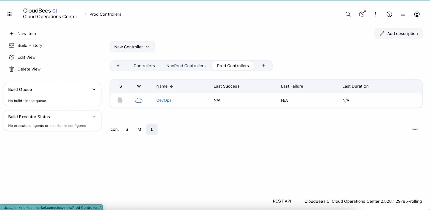Viewport: 430px width, 210px height.
Task: Collapse the Build Executor Status panel
Action: [x=94, y=117]
